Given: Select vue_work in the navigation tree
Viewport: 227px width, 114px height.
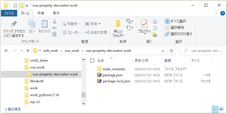Looking at the screenshot, I should coord(37,67).
